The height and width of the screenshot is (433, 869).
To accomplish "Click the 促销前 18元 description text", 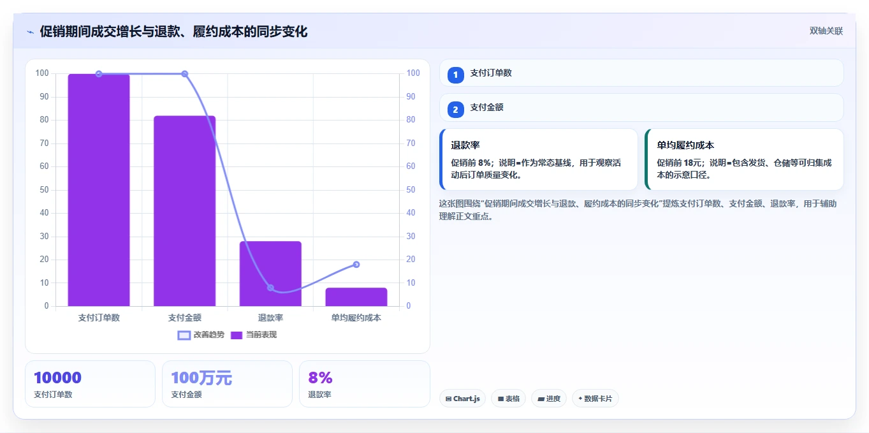I will [744, 168].
